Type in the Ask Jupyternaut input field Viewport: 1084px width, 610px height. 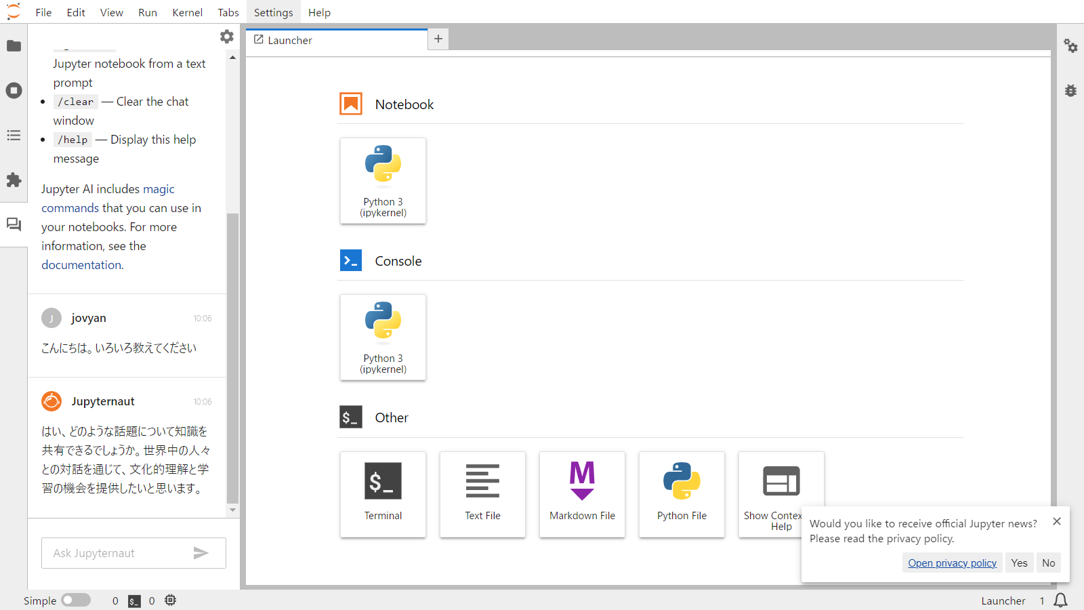[x=115, y=553]
